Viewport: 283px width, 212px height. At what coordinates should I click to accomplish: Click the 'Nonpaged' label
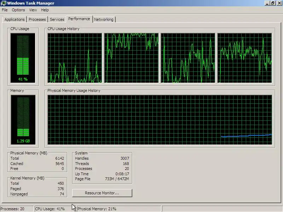[19, 194]
